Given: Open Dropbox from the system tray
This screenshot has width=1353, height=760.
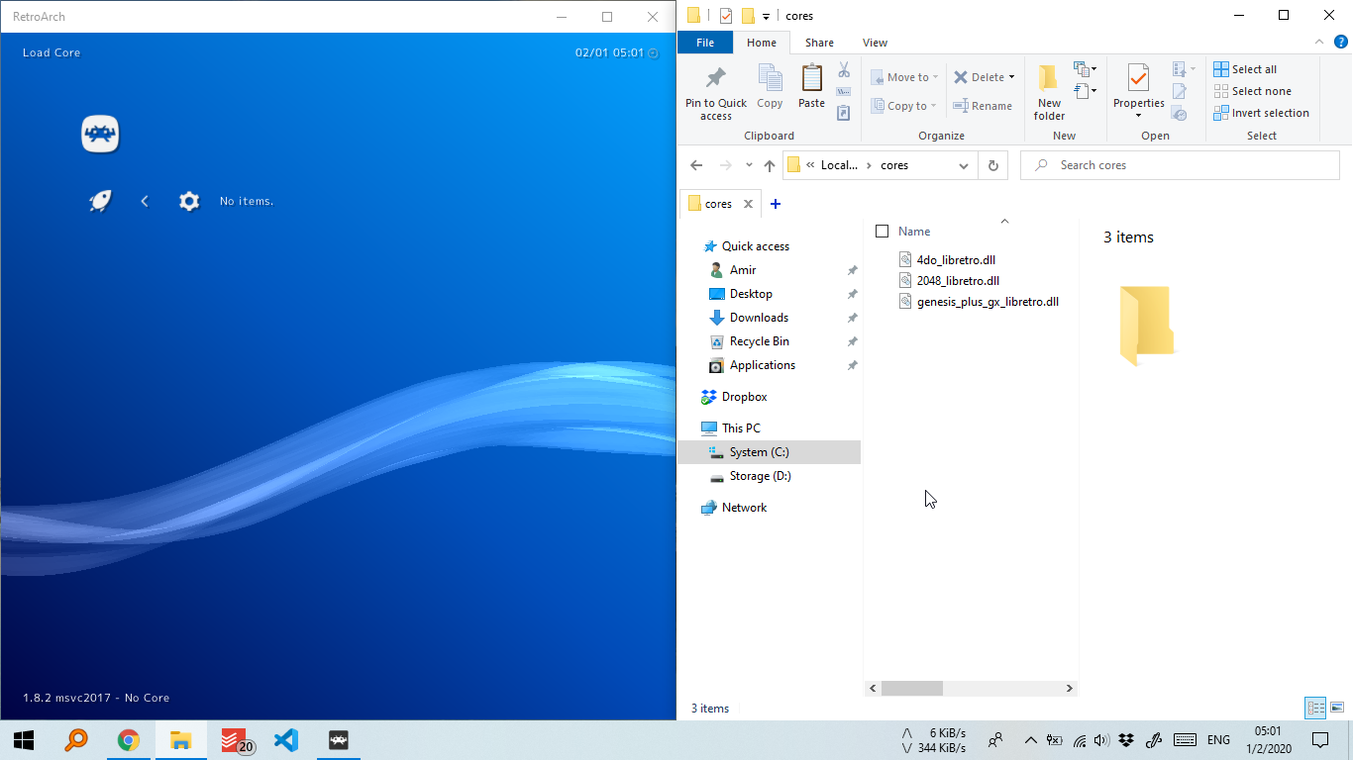Looking at the screenshot, I should point(1125,739).
